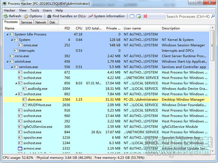Click the 67.31 M... I/O total value
The height and width of the screenshot is (163, 218).
pos(94,83)
